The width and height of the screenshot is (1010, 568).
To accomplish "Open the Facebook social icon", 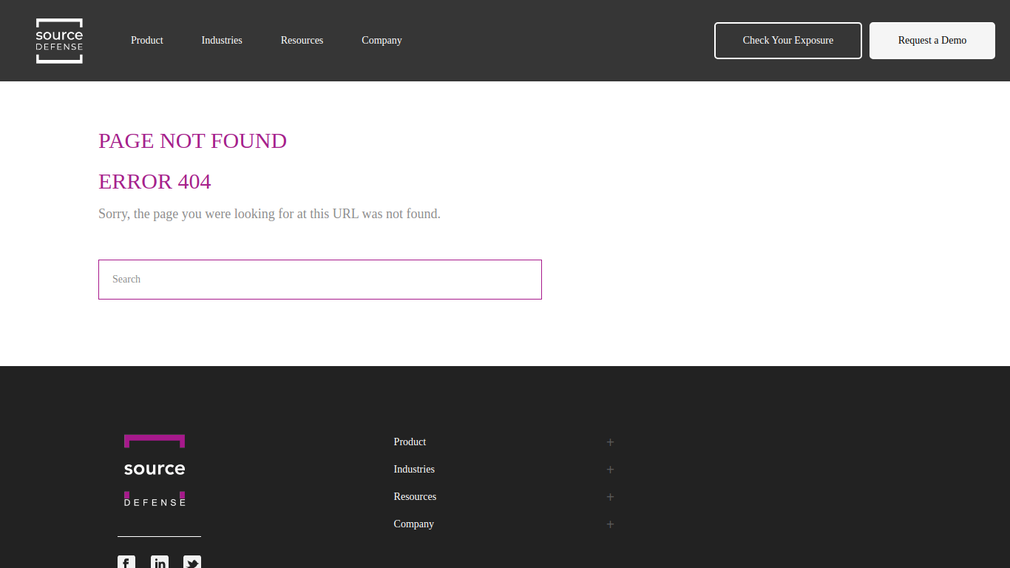I will (x=126, y=562).
